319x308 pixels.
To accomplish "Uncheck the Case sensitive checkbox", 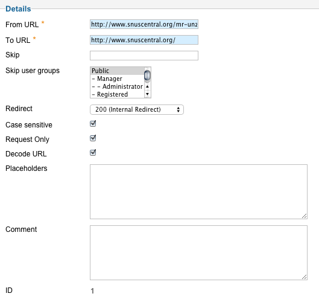I will [x=93, y=124].
